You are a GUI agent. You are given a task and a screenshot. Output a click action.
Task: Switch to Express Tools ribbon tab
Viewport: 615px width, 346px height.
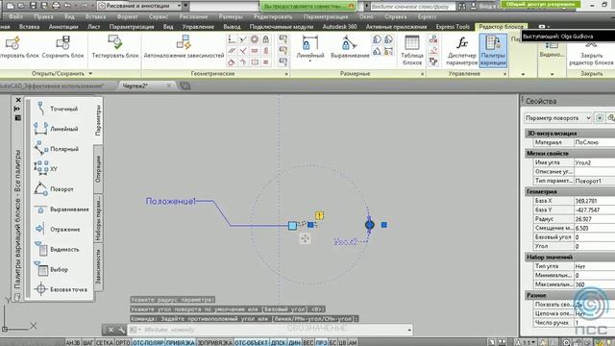coord(453,27)
